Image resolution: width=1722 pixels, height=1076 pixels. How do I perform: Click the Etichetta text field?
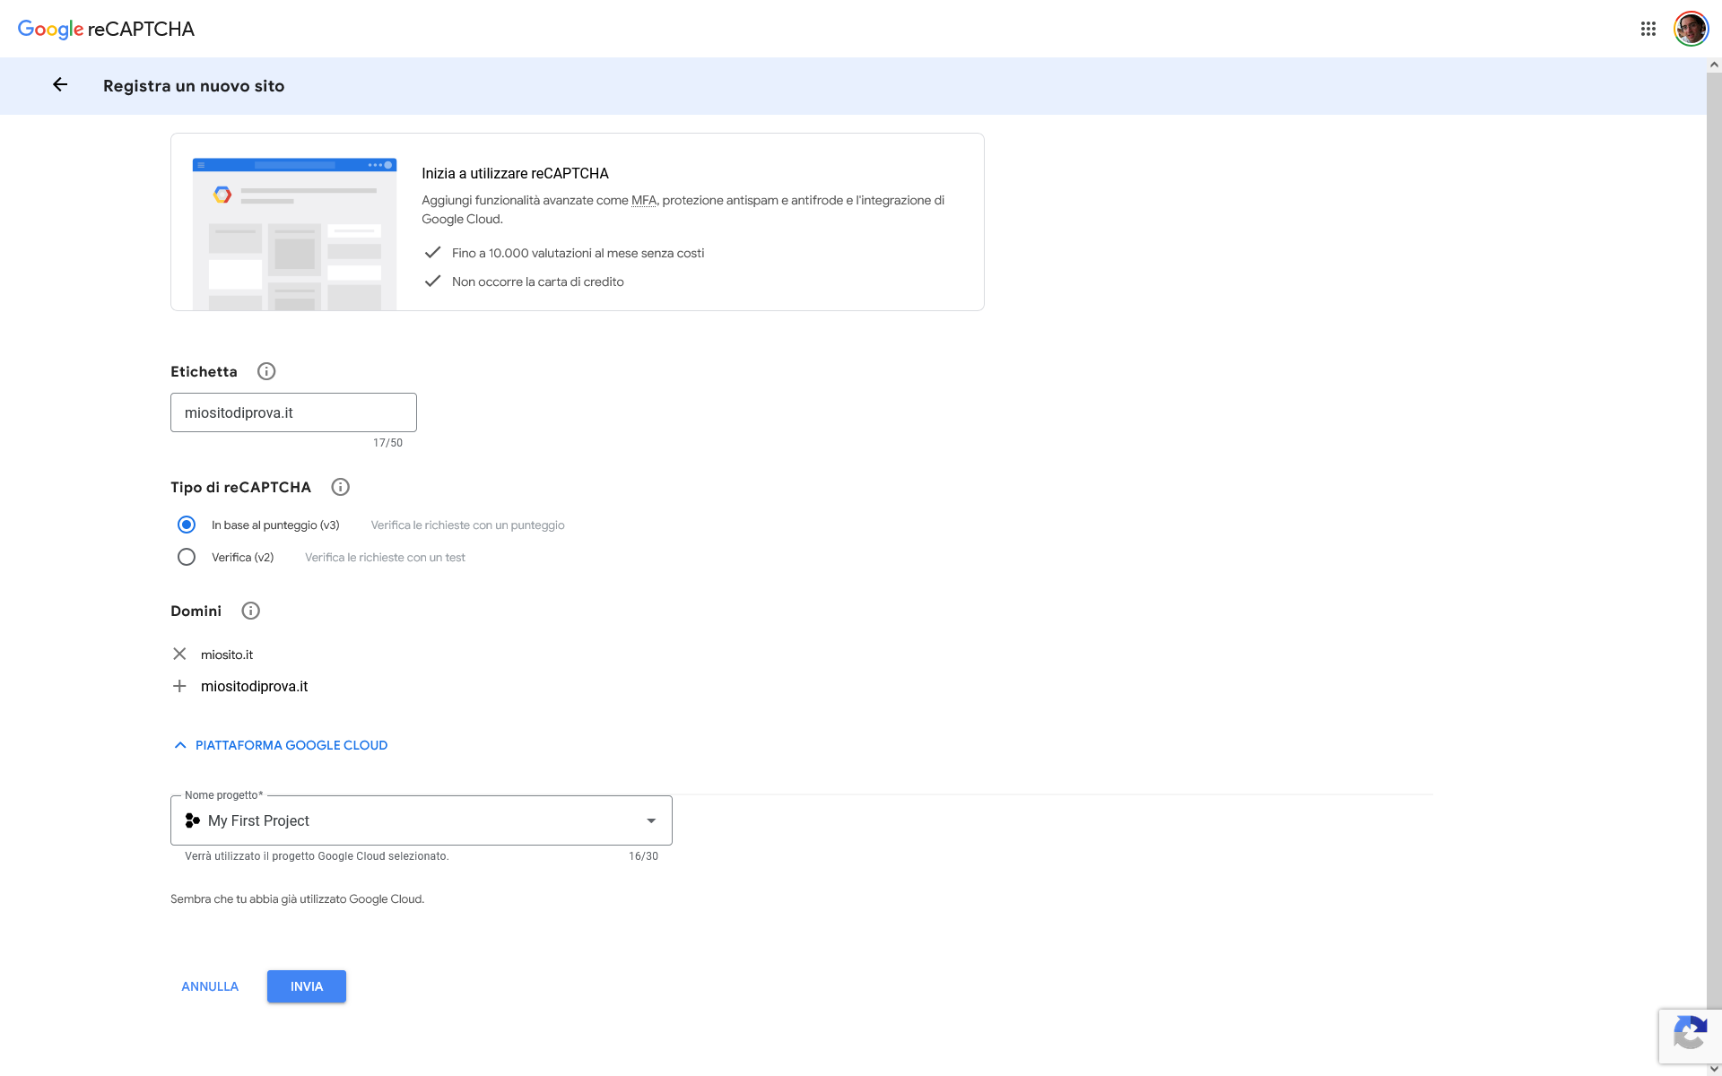(293, 412)
